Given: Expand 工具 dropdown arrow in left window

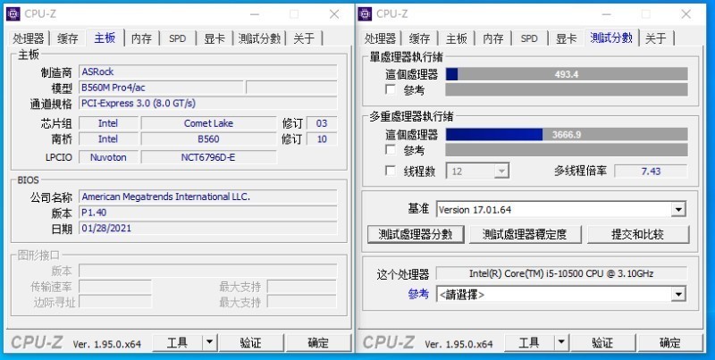Looking at the screenshot, I should [x=209, y=342].
